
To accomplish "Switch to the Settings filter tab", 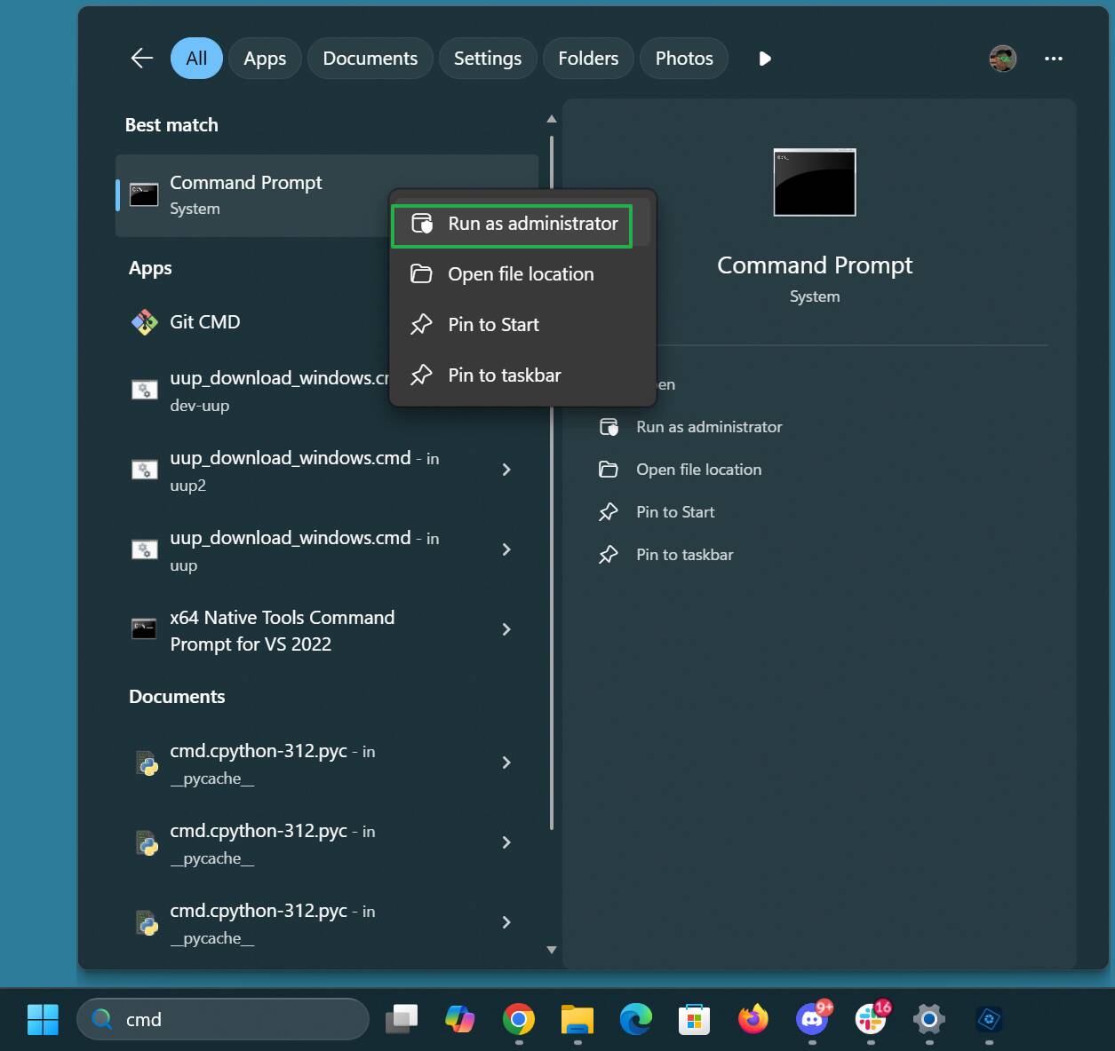I will click(x=487, y=59).
